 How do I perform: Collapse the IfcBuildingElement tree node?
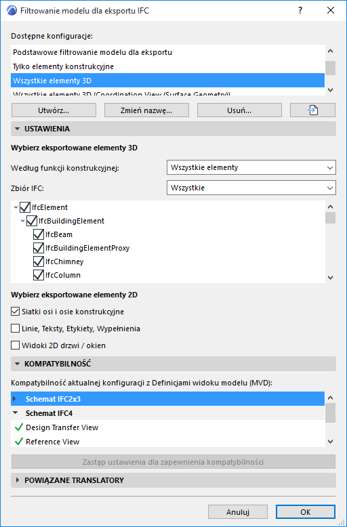(23, 221)
